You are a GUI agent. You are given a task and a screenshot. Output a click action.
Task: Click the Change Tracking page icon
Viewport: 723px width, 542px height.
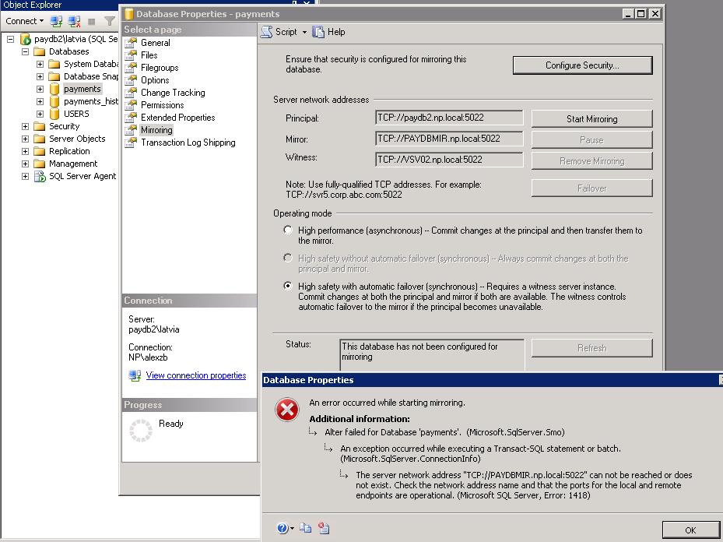[131, 92]
